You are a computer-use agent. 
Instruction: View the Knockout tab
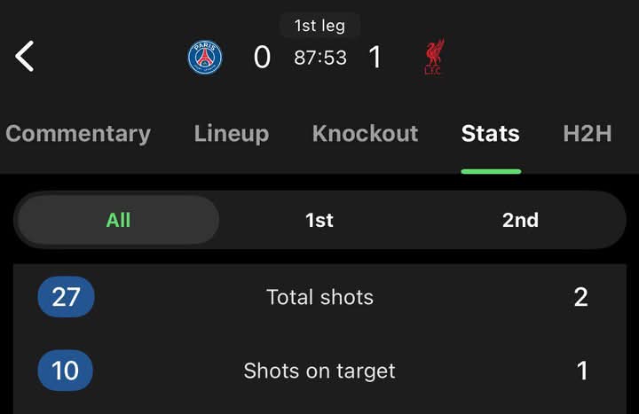coord(365,134)
